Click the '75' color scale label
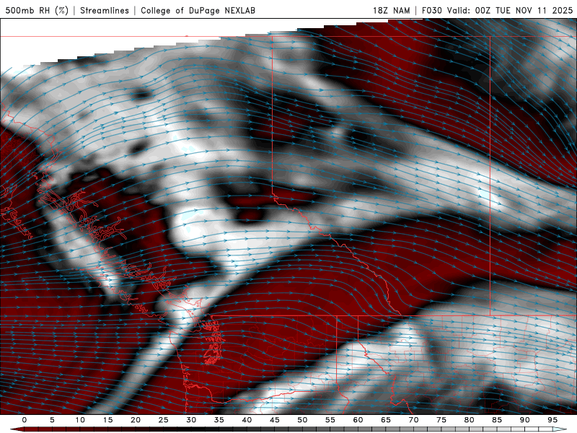 coord(441,420)
